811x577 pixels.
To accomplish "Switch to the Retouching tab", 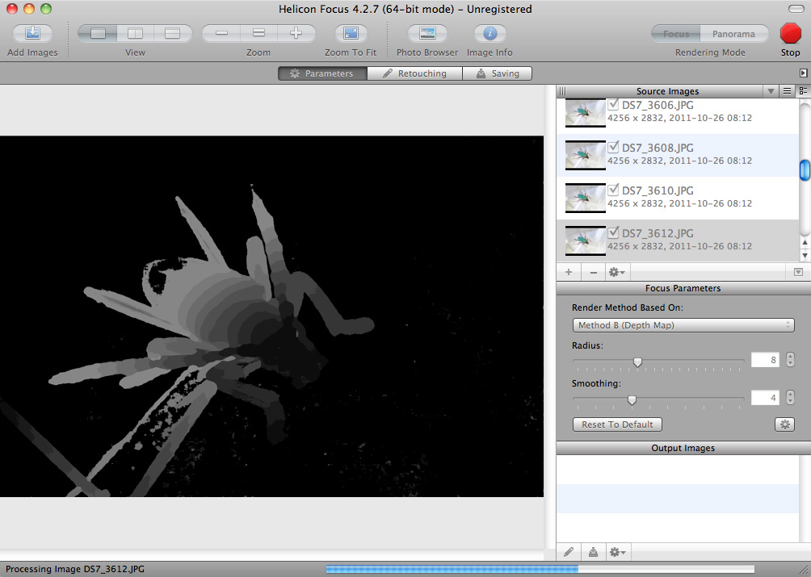I will pos(414,73).
